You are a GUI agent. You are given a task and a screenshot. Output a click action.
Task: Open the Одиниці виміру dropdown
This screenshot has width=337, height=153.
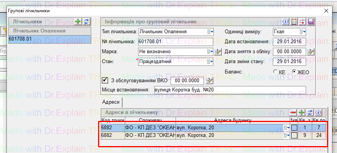(303, 31)
